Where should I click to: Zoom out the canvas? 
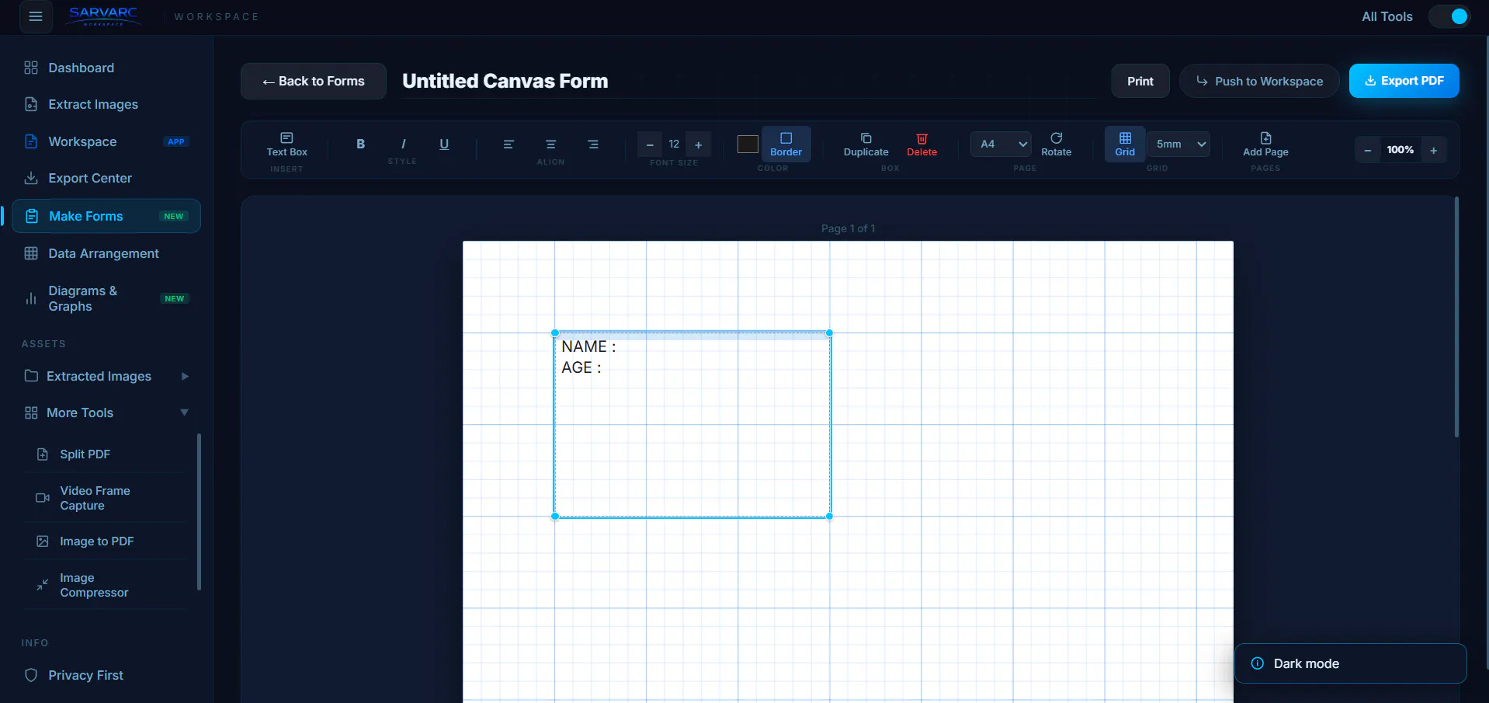pyautogui.click(x=1368, y=150)
